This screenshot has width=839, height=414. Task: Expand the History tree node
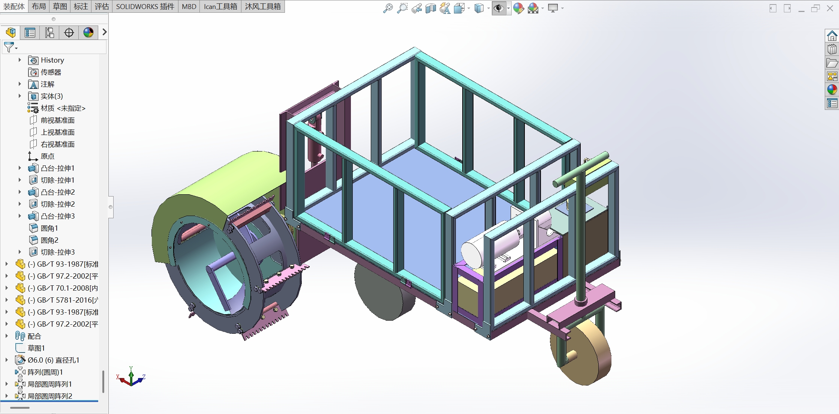(x=20, y=60)
